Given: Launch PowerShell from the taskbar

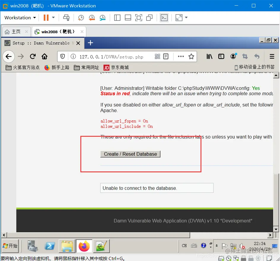Looking at the screenshot, I should click(x=50, y=246).
